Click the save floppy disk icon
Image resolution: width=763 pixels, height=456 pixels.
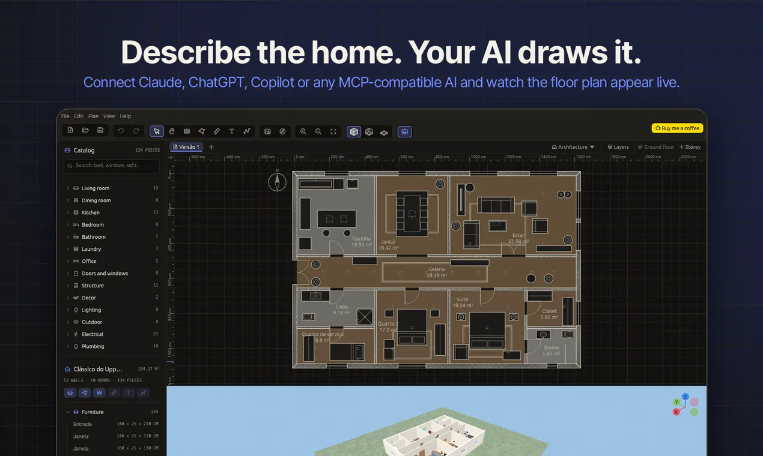tap(100, 130)
